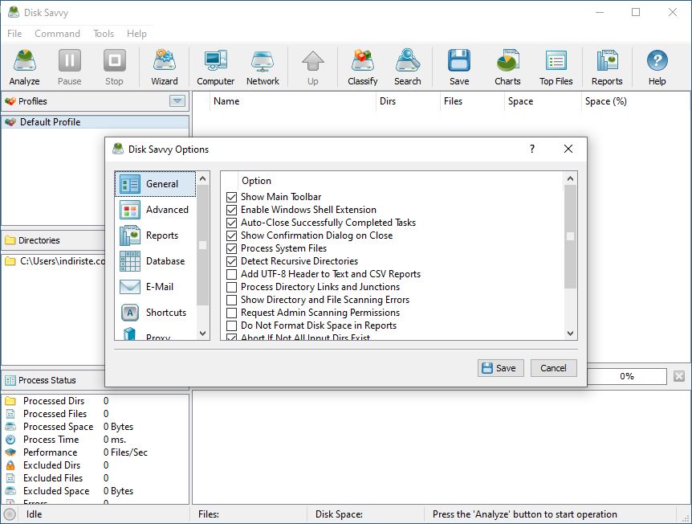Enable Process Directory Links and Junctions
This screenshot has width=692, height=524.
[x=231, y=287]
